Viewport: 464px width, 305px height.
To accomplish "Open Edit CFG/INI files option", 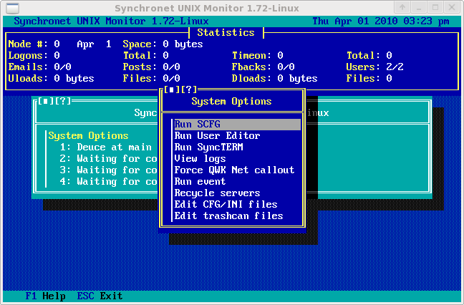I will pyautogui.click(x=226, y=205).
